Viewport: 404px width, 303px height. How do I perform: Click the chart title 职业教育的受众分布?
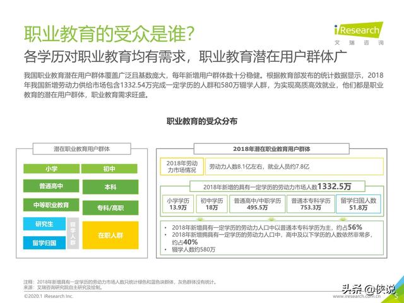[x=202, y=121]
